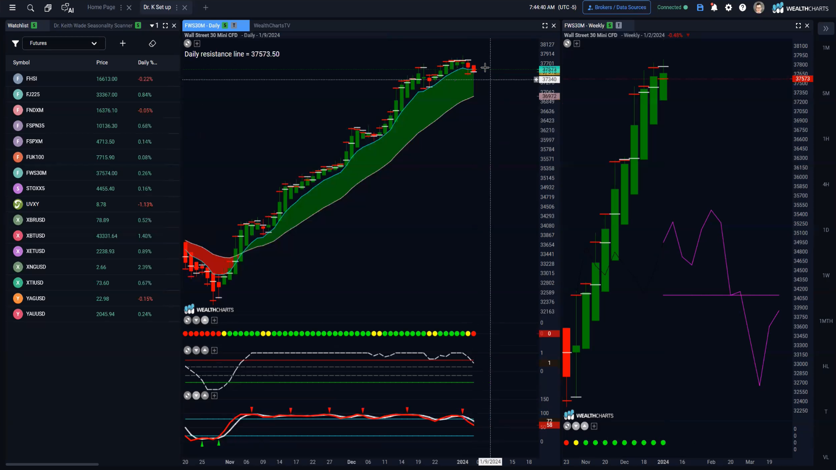Click the Weekly chart bottom pane up arrow

point(585,426)
